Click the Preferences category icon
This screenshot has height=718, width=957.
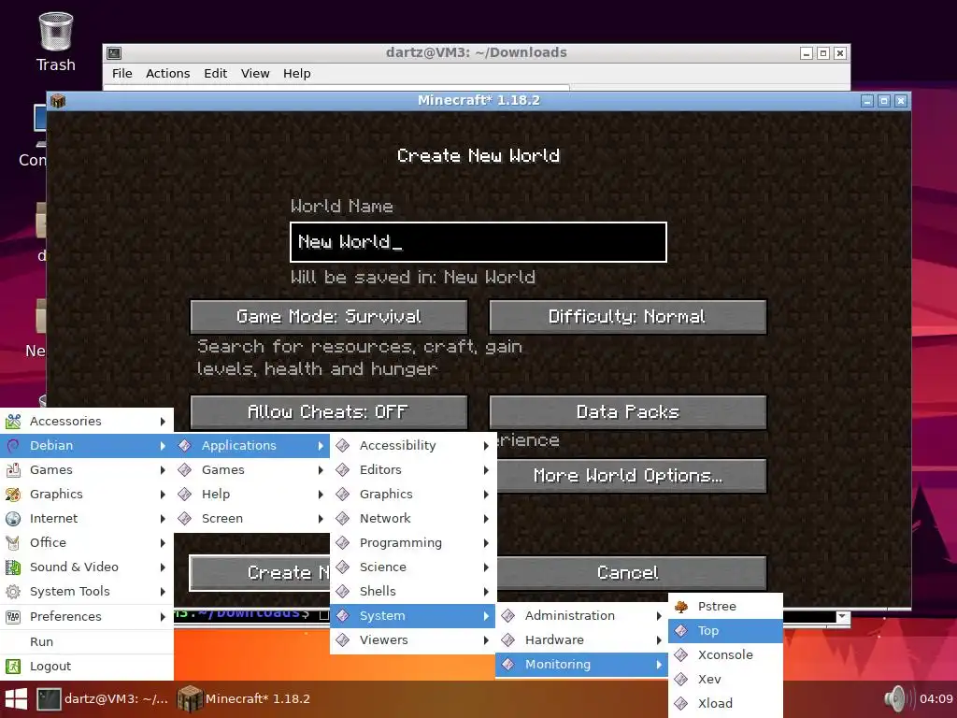13,617
